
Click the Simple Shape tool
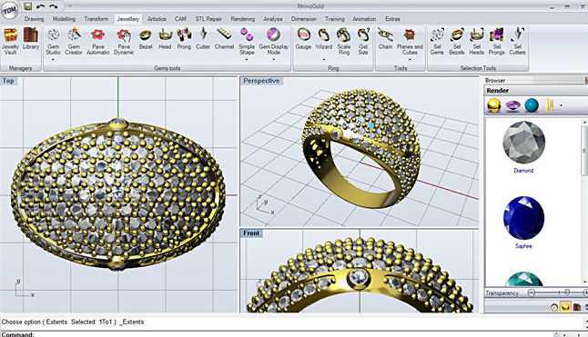tap(247, 42)
